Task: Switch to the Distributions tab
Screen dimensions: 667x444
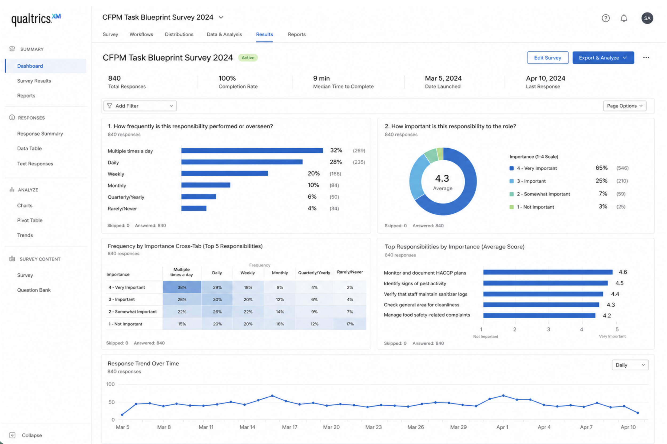Action: [x=179, y=34]
